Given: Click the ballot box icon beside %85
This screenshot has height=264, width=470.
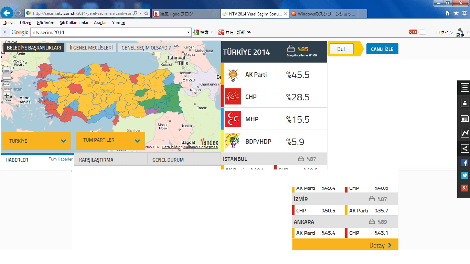Looking at the screenshot, I should click(291, 48).
